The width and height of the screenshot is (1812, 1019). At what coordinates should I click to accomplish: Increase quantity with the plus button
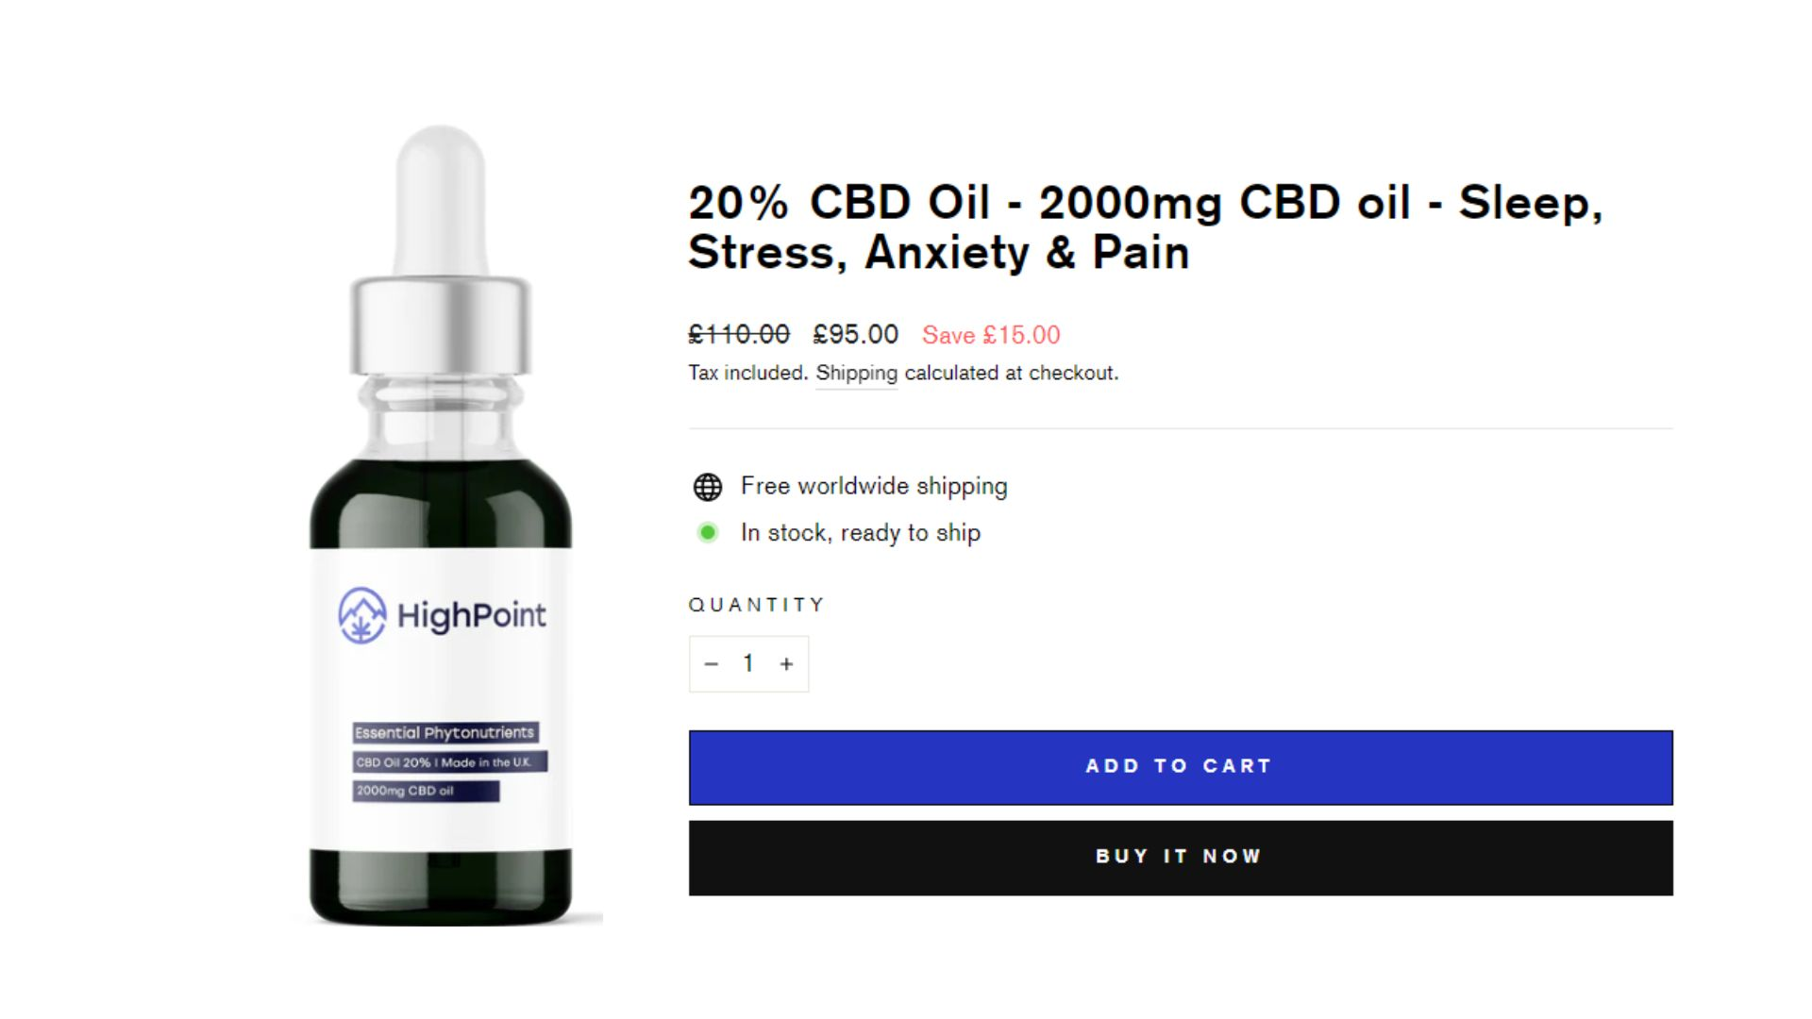pyautogui.click(x=786, y=664)
